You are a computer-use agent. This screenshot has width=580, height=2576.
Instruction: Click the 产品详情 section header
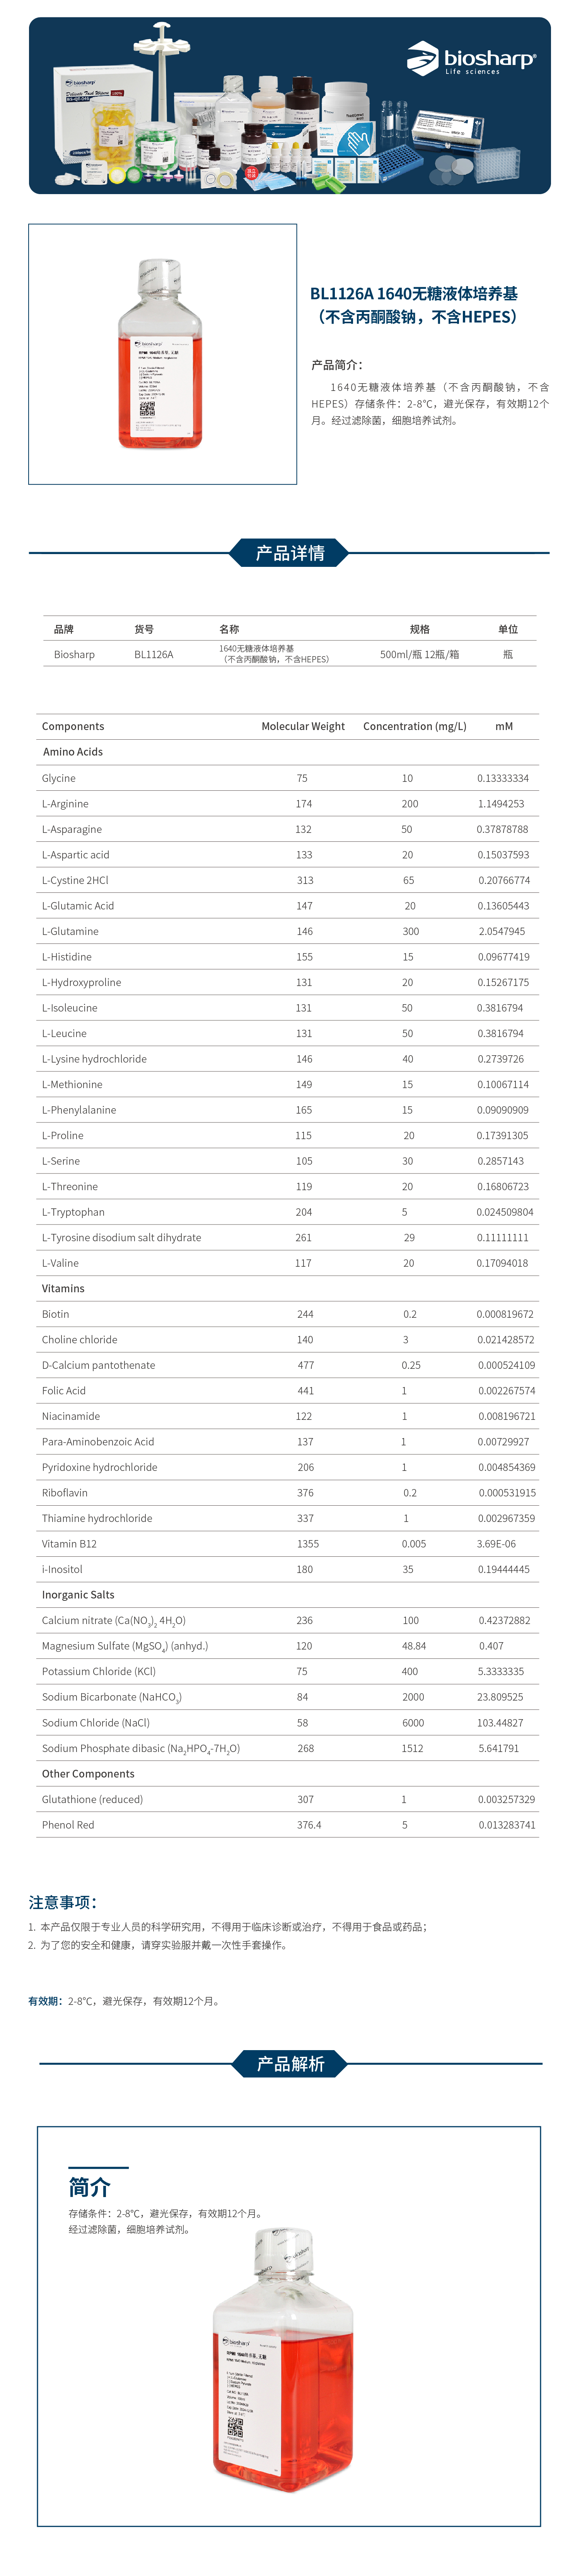[x=290, y=553]
